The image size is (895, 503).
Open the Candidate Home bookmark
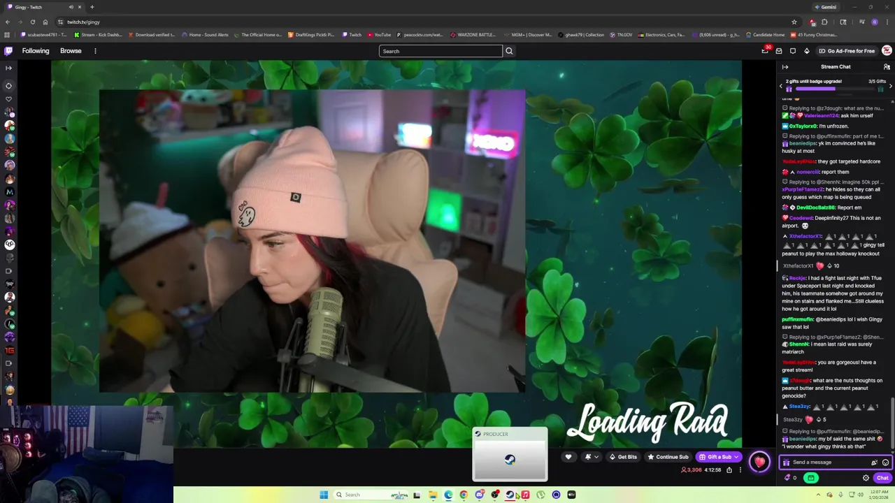coord(765,34)
